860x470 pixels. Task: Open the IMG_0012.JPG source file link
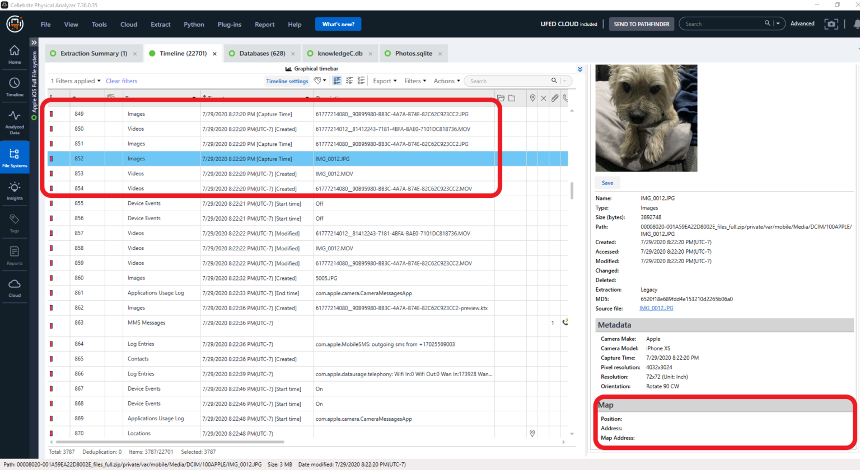click(656, 308)
